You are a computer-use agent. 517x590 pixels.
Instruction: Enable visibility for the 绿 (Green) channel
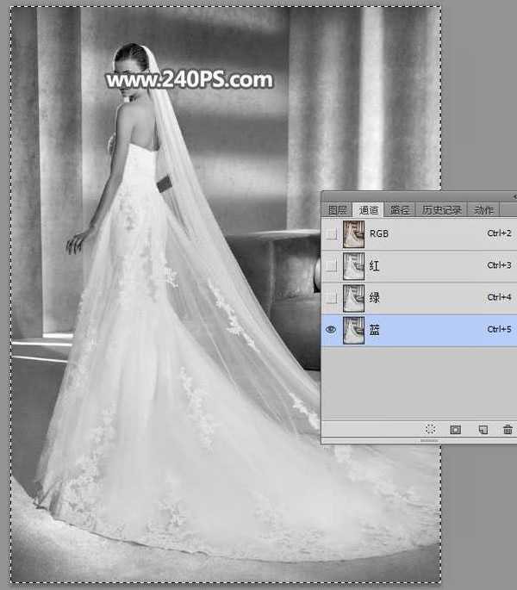(x=332, y=298)
